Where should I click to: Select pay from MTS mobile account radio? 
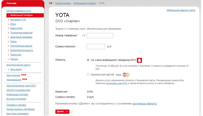pyautogui.click(x=88, y=60)
